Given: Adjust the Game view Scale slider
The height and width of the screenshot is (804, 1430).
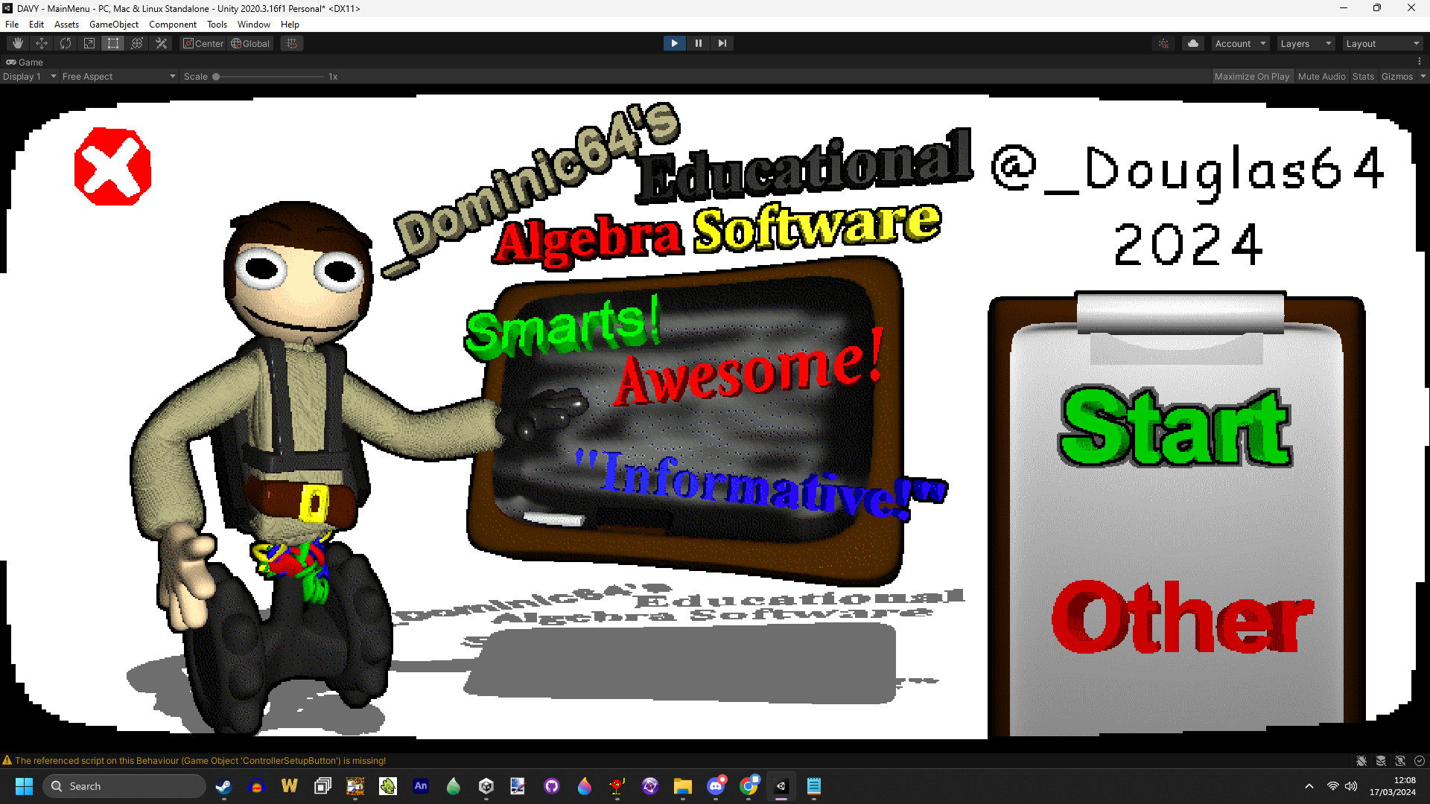Looking at the screenshot, I should (x=215, y=76).
